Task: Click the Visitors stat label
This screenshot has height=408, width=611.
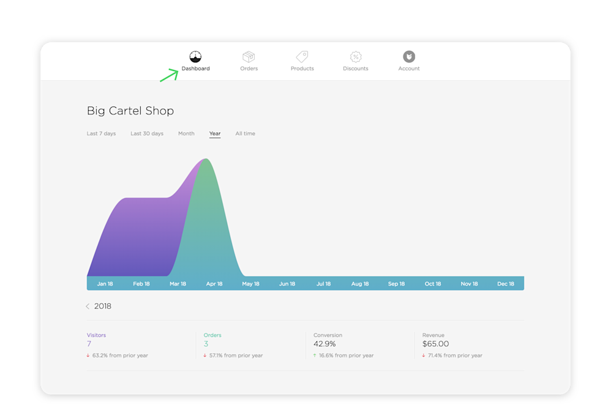Action: pos(96,335)
